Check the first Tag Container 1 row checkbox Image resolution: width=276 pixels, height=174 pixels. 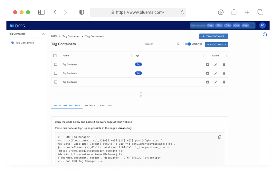point(56,64)
